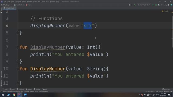Viewport: 173px width, 97px height.
Task: Click the hellokotlino project breadcrumb
Action: point(5,5)
